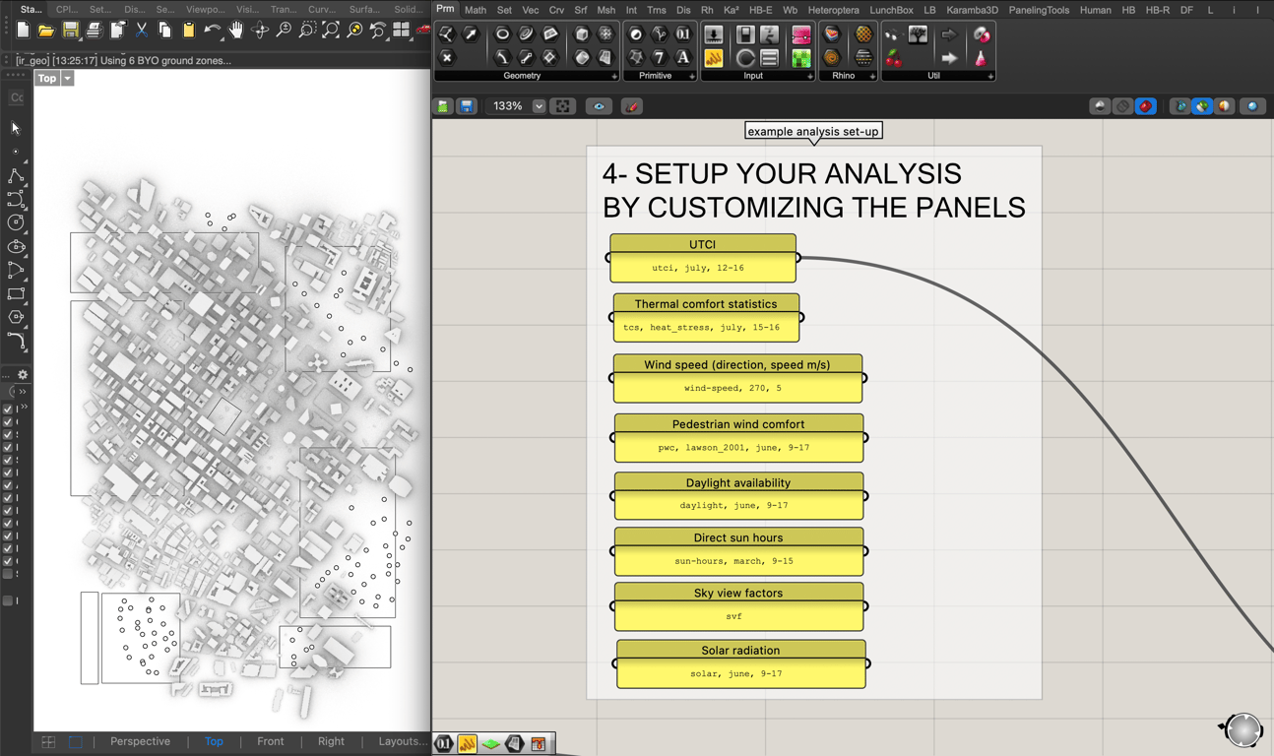Open the 133% zoom level dropdown

pos(539,106)
